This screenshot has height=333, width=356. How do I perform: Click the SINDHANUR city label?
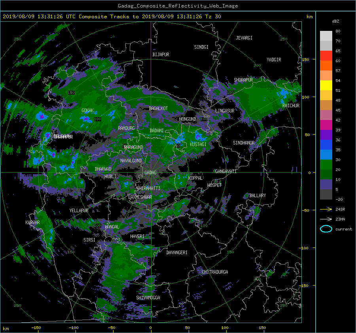pyautogui.click(x=244, y=143)
